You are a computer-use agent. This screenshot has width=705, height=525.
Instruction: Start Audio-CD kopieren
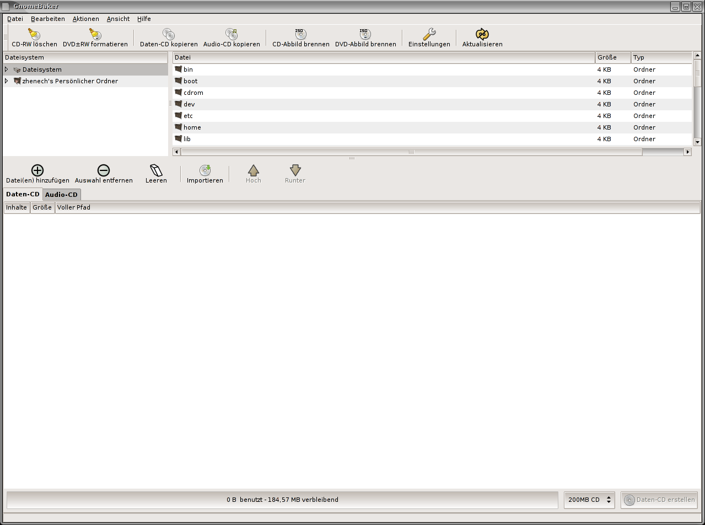tap(232, 34)
